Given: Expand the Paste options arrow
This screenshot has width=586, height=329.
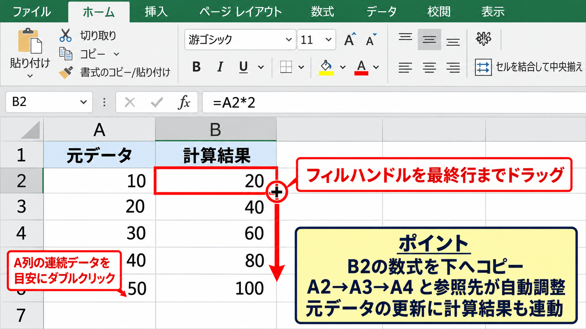Looking at the screenshot, I should coord(30,76).
